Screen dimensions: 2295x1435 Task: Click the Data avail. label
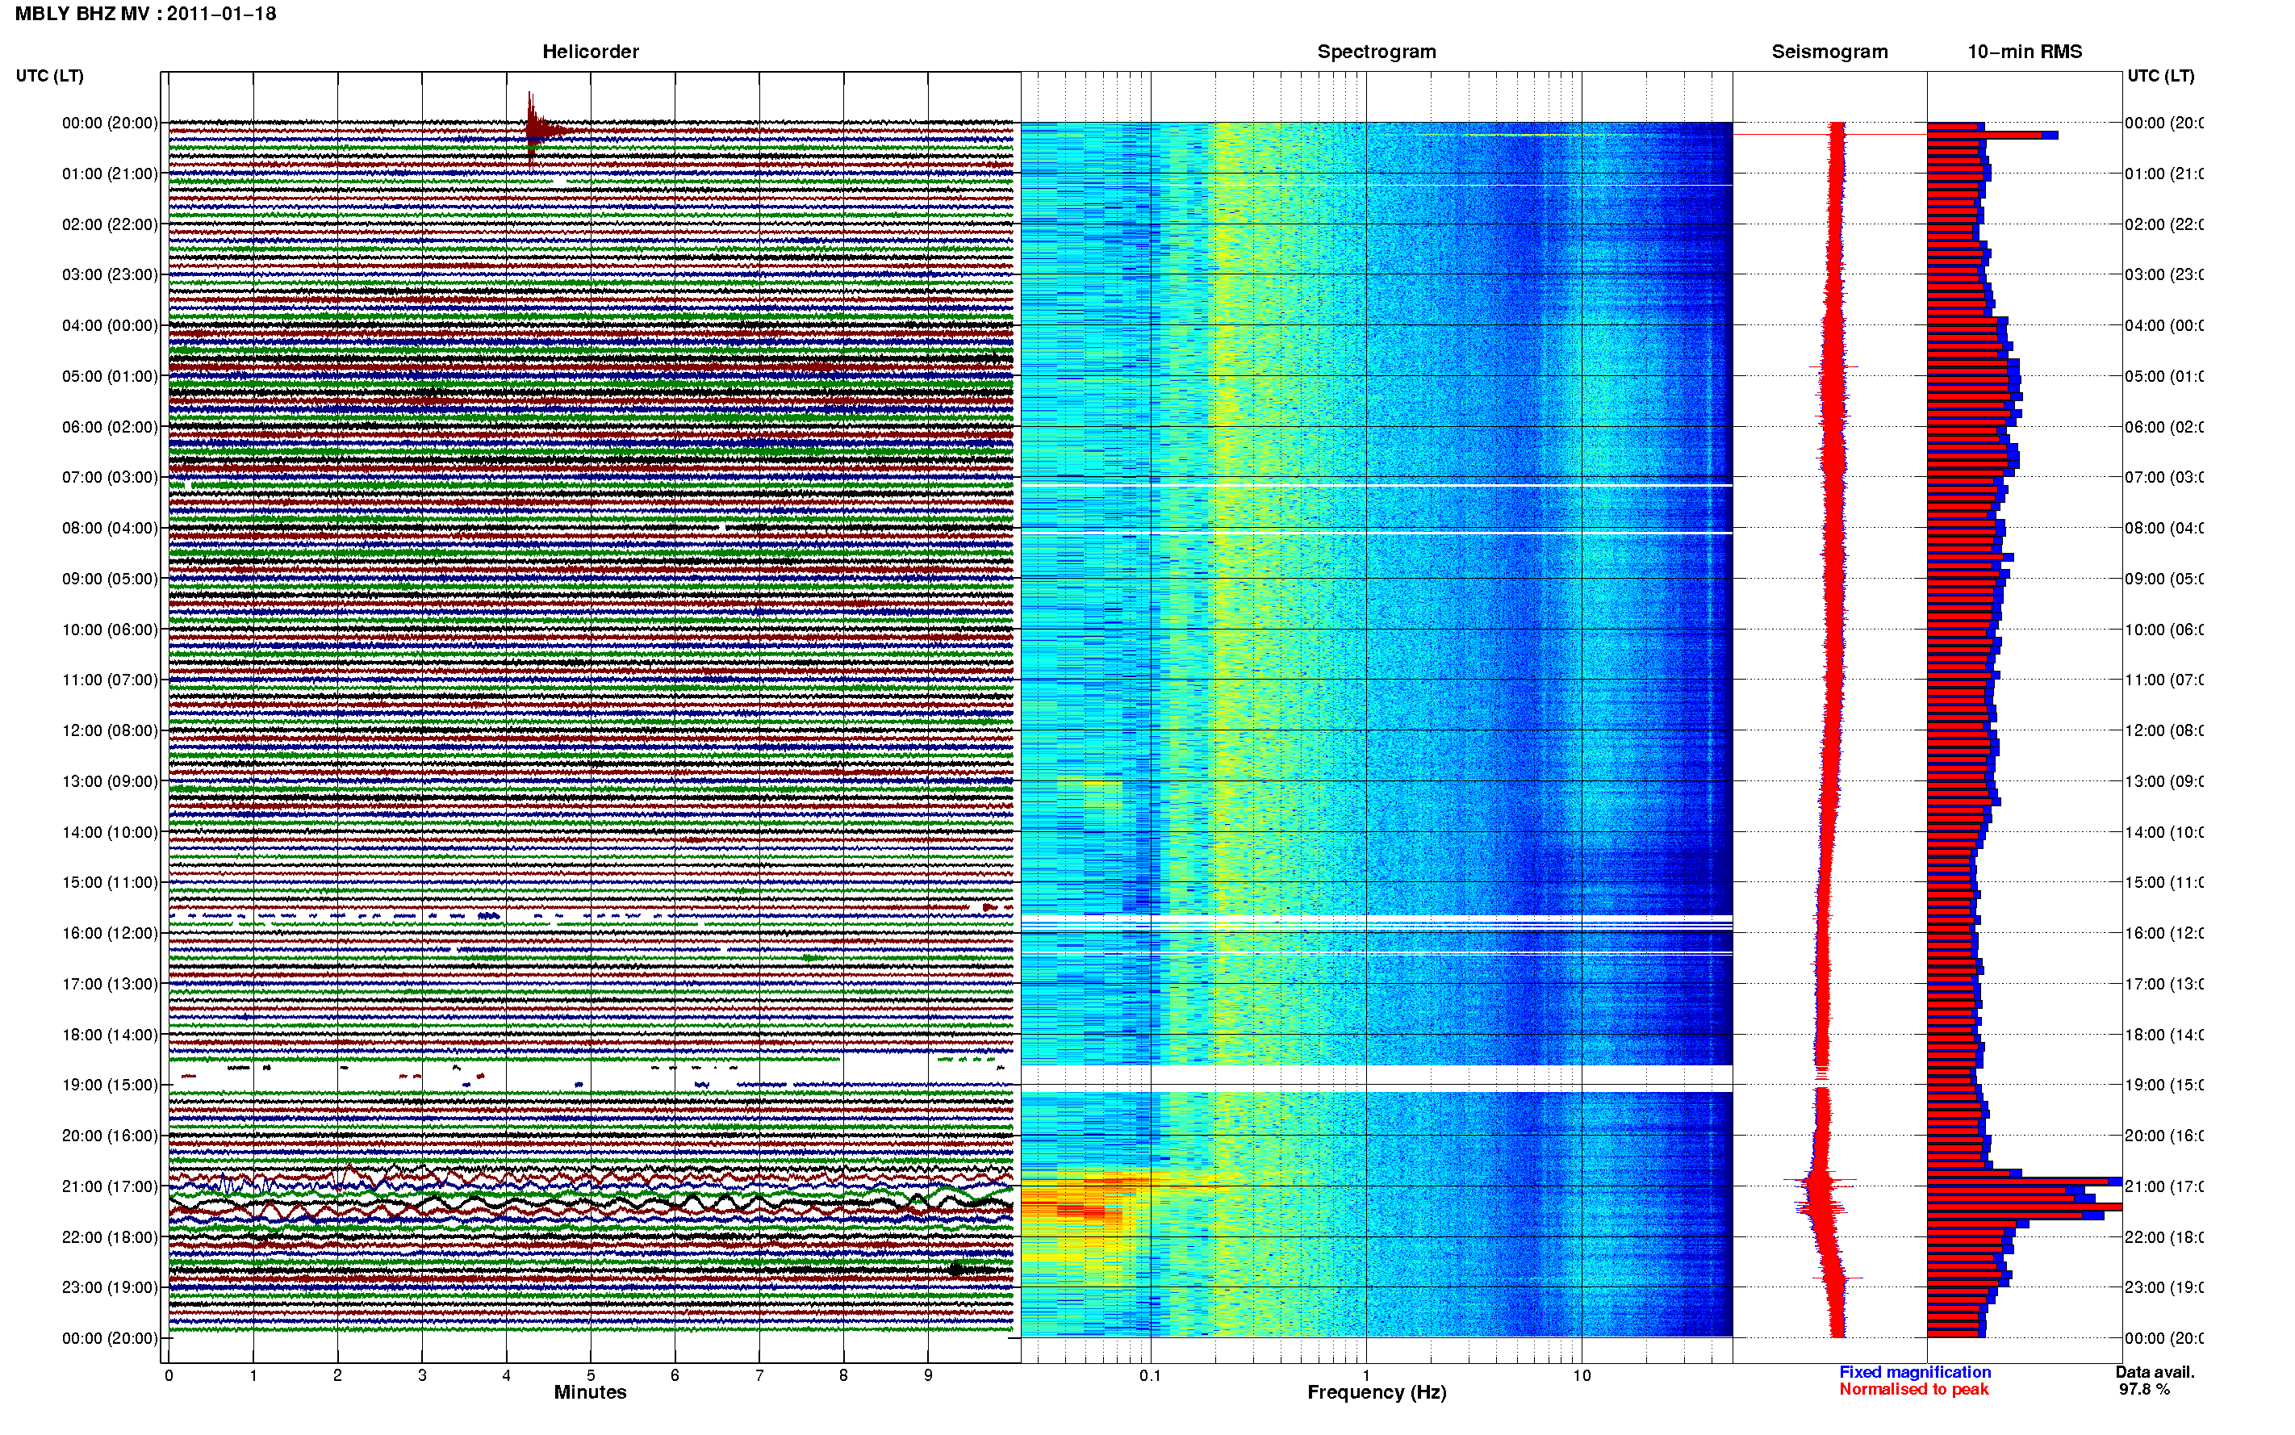2155,1372
